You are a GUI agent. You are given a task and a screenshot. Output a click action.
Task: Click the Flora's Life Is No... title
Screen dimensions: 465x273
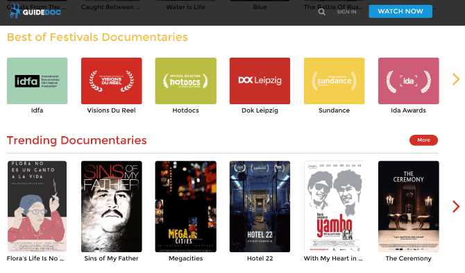35,258
